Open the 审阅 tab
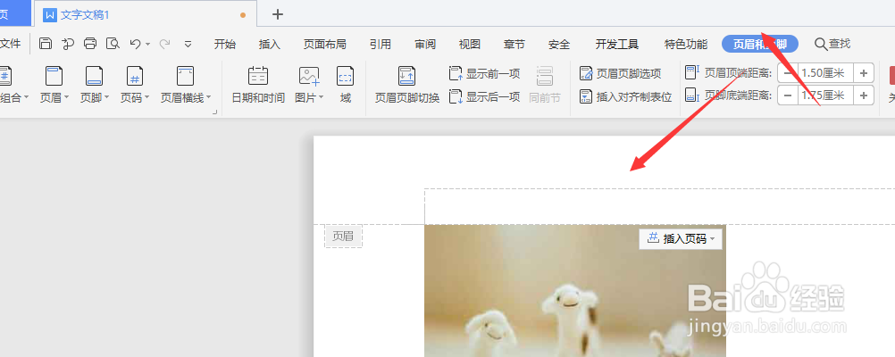Screen dimensions: 895x357 click(425, 44)
